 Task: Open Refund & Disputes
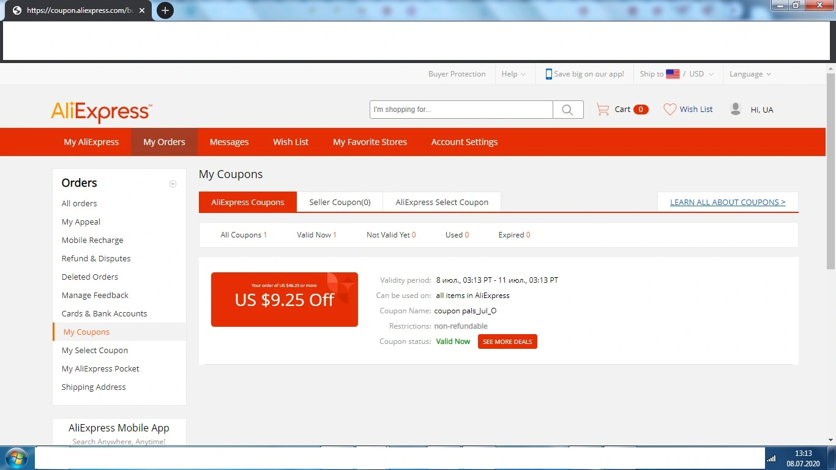(x=96, y=258)
